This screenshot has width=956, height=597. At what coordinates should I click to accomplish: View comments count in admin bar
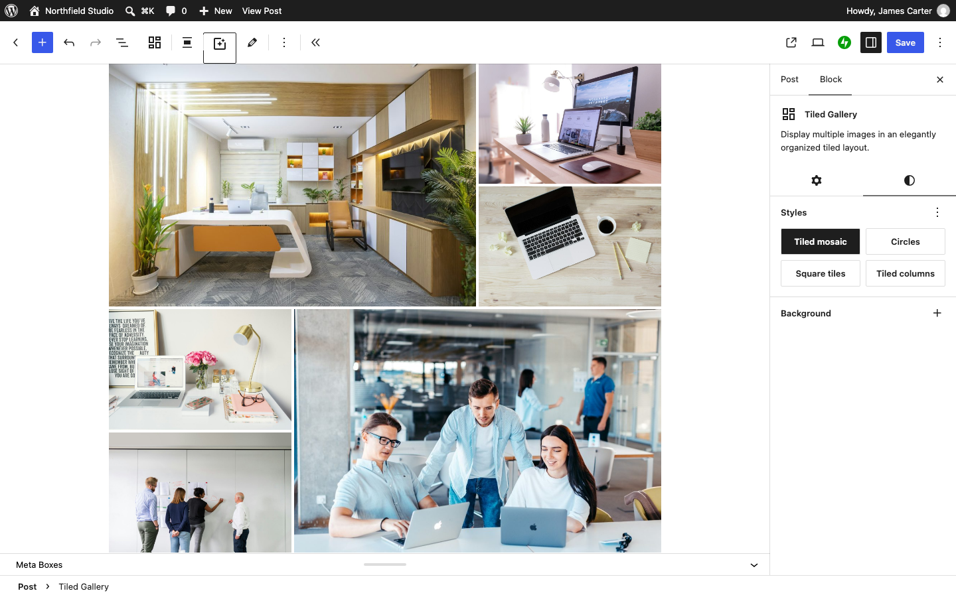click(177, 11)
